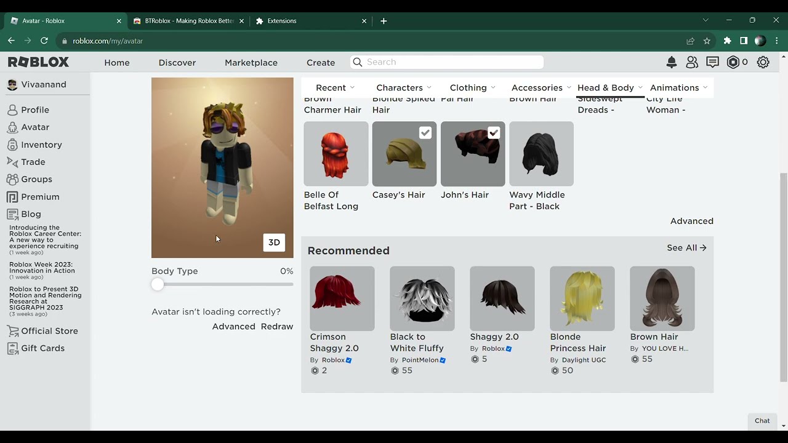Open Marketplace in the navigation bar
Viewport: 788px width, 443px height.
click(x=251, y=63)
